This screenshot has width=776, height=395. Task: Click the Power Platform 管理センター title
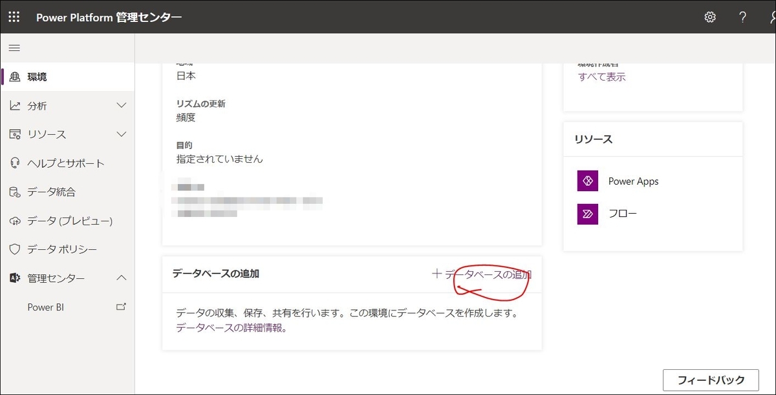click(109, 17)
